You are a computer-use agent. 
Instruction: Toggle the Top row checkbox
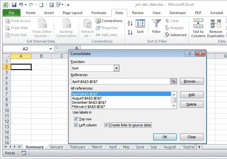click(x=76, y=119)
